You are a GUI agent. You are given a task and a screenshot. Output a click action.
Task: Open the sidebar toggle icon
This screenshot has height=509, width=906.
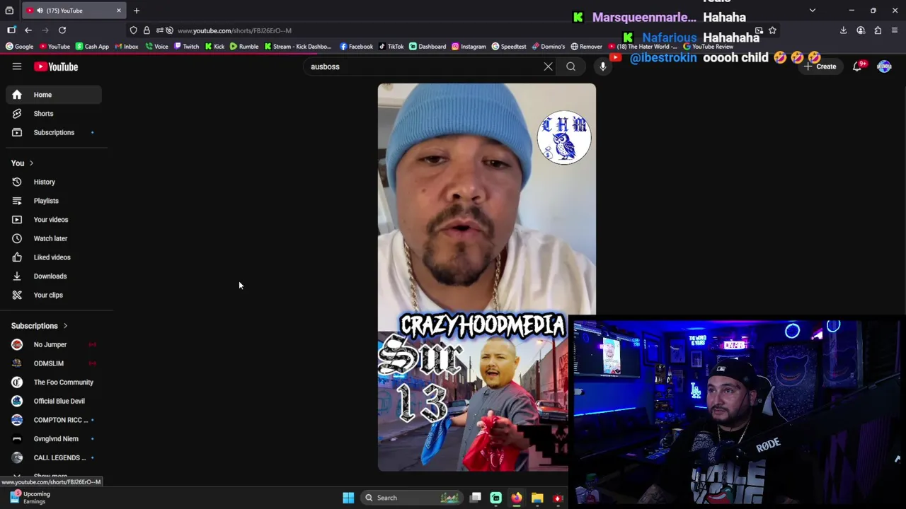(11, 30)
